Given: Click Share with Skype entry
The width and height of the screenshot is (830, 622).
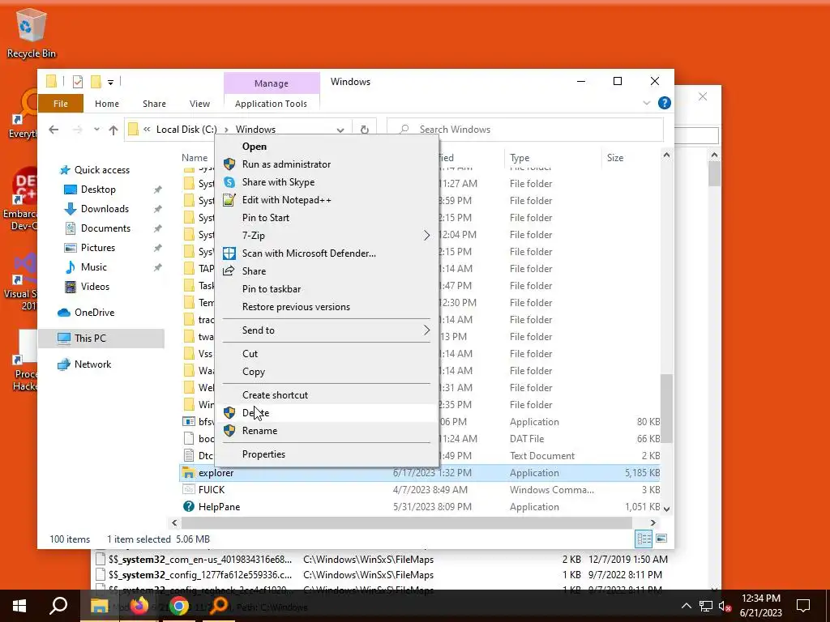Looking at the screenshot, I should [x=327, y=182].
